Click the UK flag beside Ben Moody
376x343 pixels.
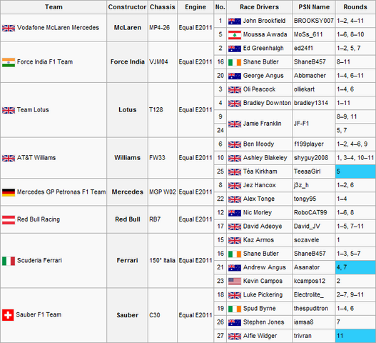click(x=235, y=144)
